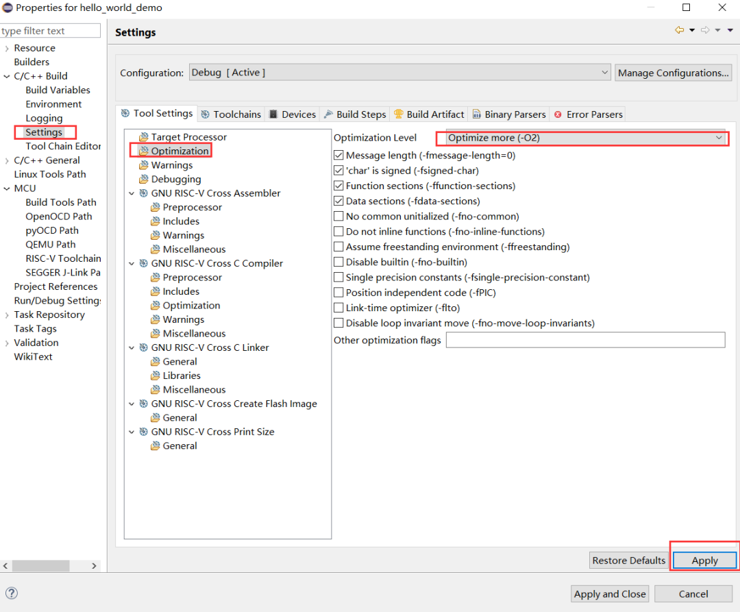The height and width of the screenshot is (612, 740).
Task: Click the scroll right arrow in sidebar
Action: [94, 565]
